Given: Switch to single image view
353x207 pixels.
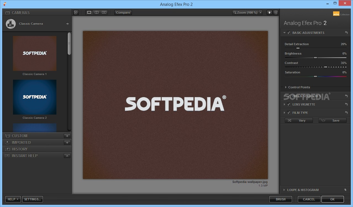Looking at the screenshot, I should point(89,12).
